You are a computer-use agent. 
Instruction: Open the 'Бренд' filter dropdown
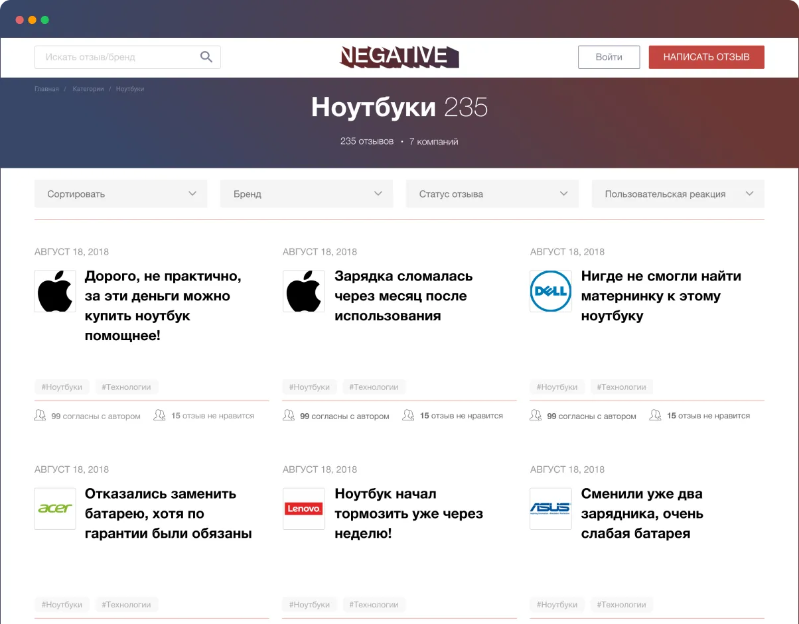[307, 194]
